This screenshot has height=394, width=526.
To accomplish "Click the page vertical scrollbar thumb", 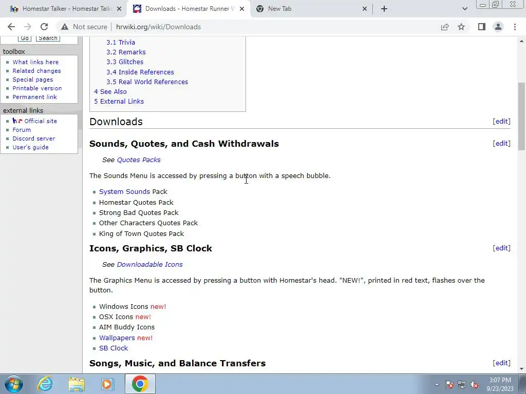I will tap(521, 116).
